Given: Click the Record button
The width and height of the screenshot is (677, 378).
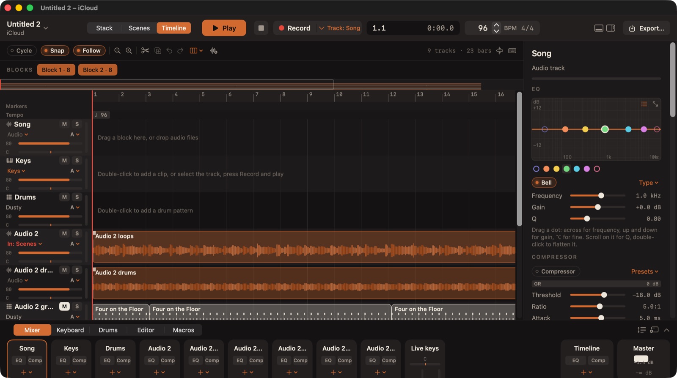Looking at the screenshot, I should [x=294, y=28].
